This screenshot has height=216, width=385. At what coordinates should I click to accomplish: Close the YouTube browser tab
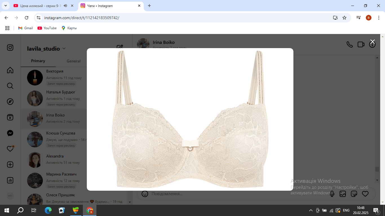click(x=72, y=6)
